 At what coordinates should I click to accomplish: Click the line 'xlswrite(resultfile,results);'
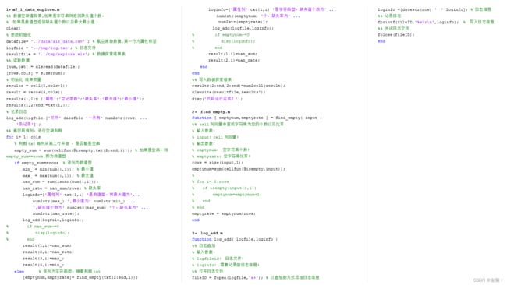point(229,93)
